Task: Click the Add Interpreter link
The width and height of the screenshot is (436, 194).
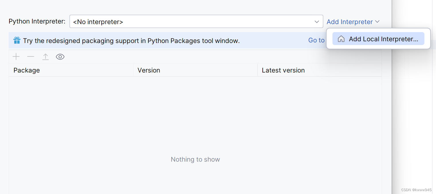Action: click(x=349, y=22)
